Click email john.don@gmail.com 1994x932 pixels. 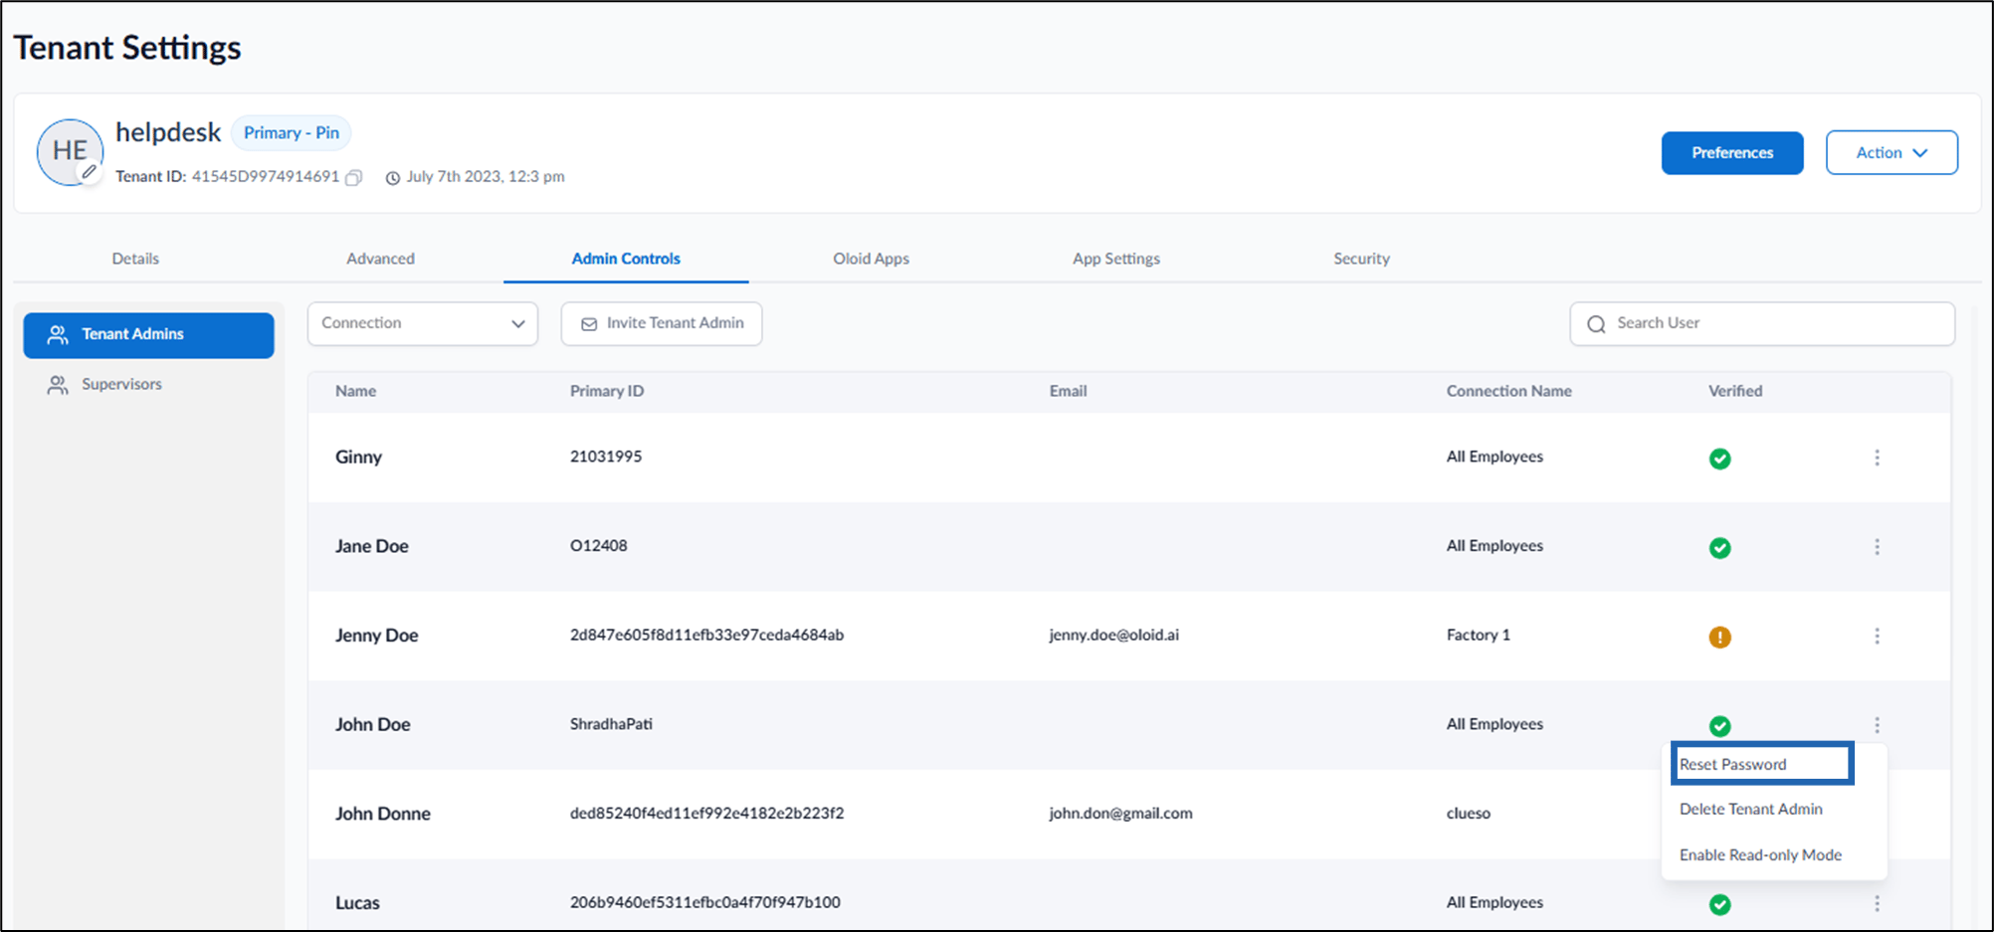(1120, 814)
